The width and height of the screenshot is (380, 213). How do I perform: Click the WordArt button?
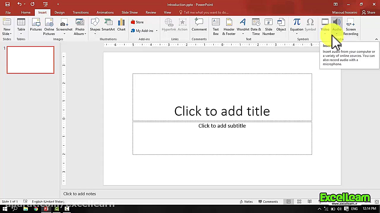click(x=243, y=27)
